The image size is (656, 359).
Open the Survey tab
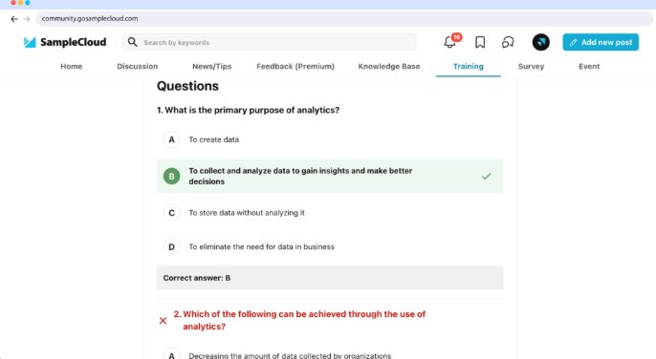[x=531, y=67]
